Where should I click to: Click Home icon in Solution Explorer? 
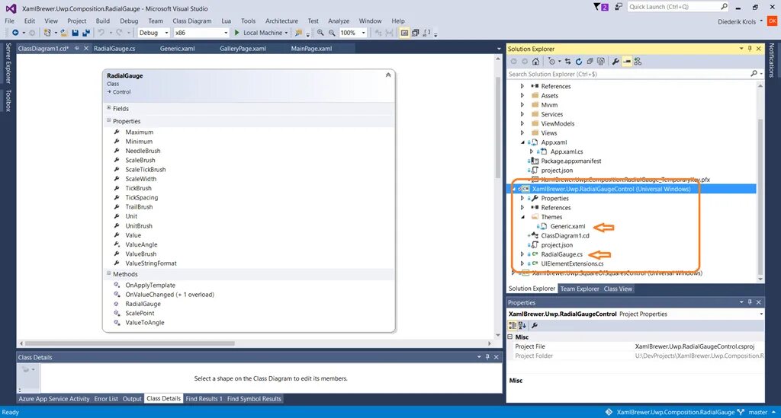point(535,62)
